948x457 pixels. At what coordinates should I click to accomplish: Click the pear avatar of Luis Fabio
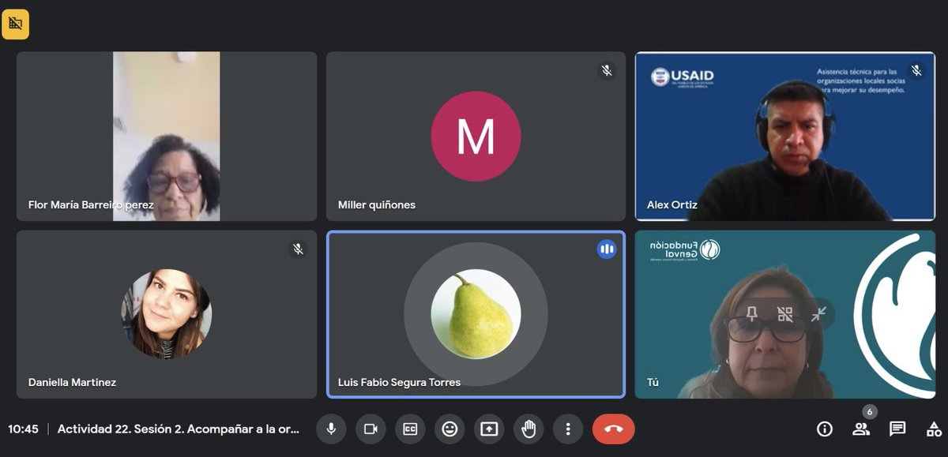pyautogui.click(x=476, y=314)
